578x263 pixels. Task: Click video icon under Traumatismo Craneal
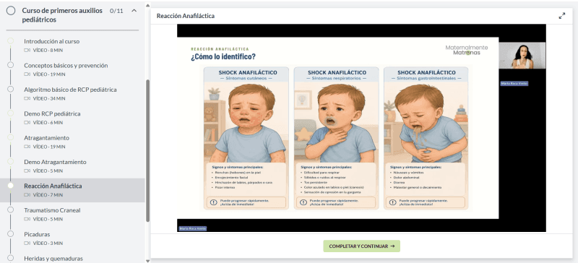tap(27, 219)
